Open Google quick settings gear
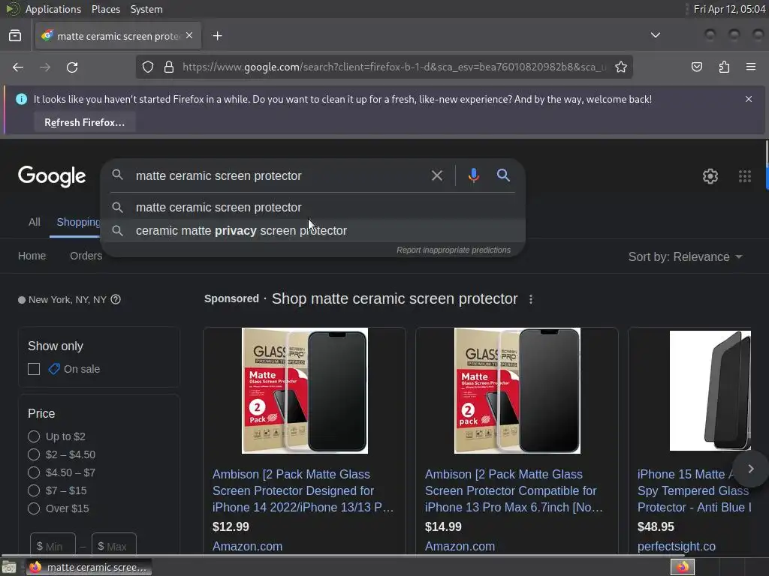The image size is (769, 576). pos(710,175)
